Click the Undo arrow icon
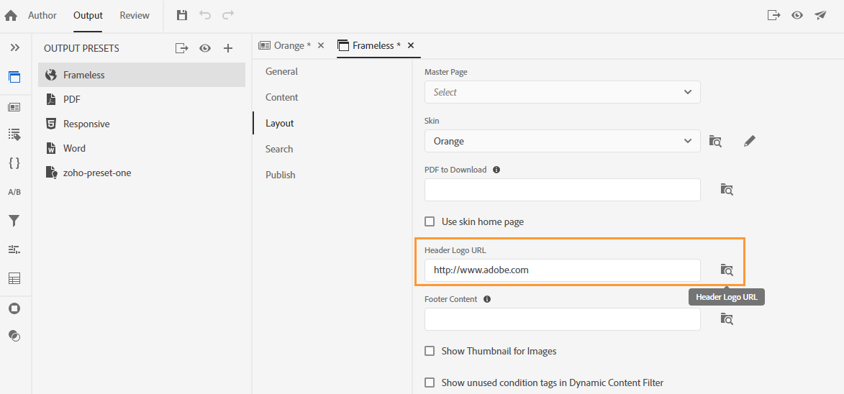 pos(205,15)
